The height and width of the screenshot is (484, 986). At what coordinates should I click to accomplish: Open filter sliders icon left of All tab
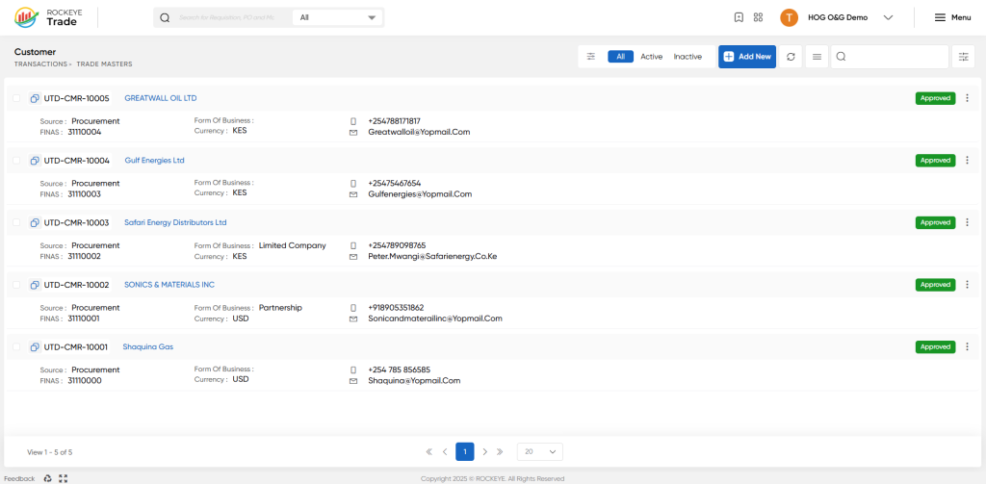pyautogui.click(x=591, y=57)
